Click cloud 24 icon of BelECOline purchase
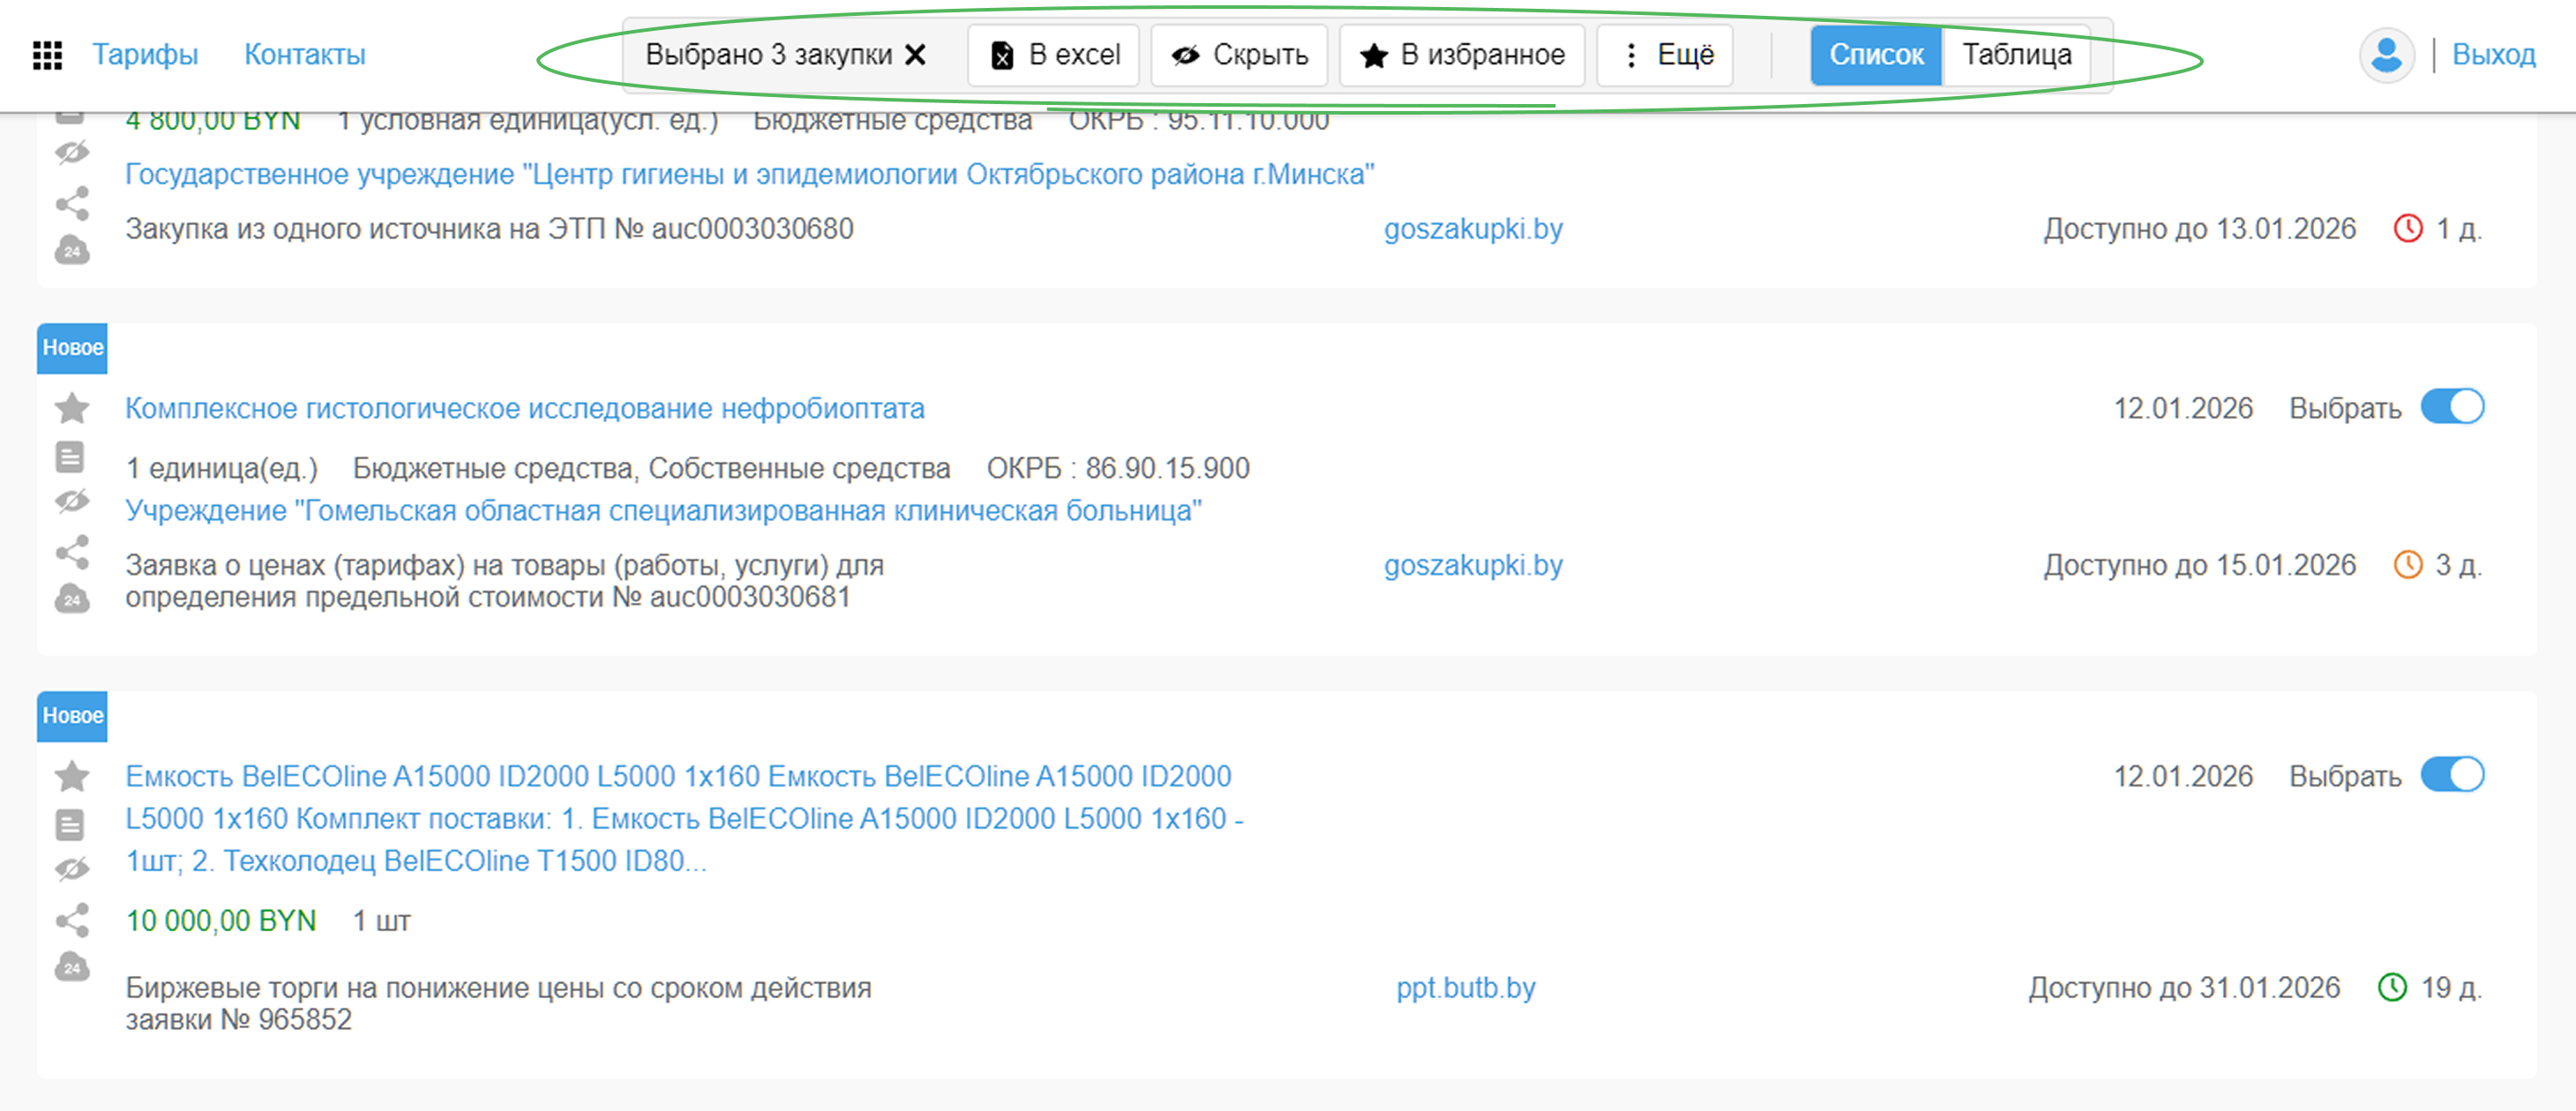 pyautogui.click(x=72, y=967)
